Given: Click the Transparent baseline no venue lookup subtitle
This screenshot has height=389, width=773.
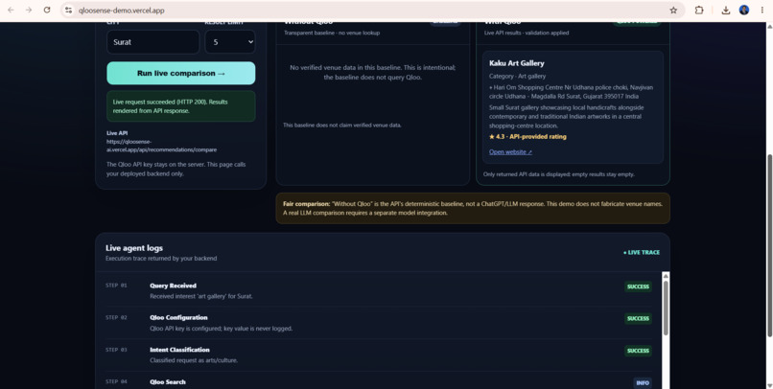Looking at the screenshot, I should [x=332, y=33].
